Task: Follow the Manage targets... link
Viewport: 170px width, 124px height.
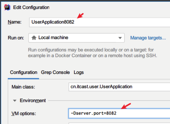Action: (x=148, y=38)
